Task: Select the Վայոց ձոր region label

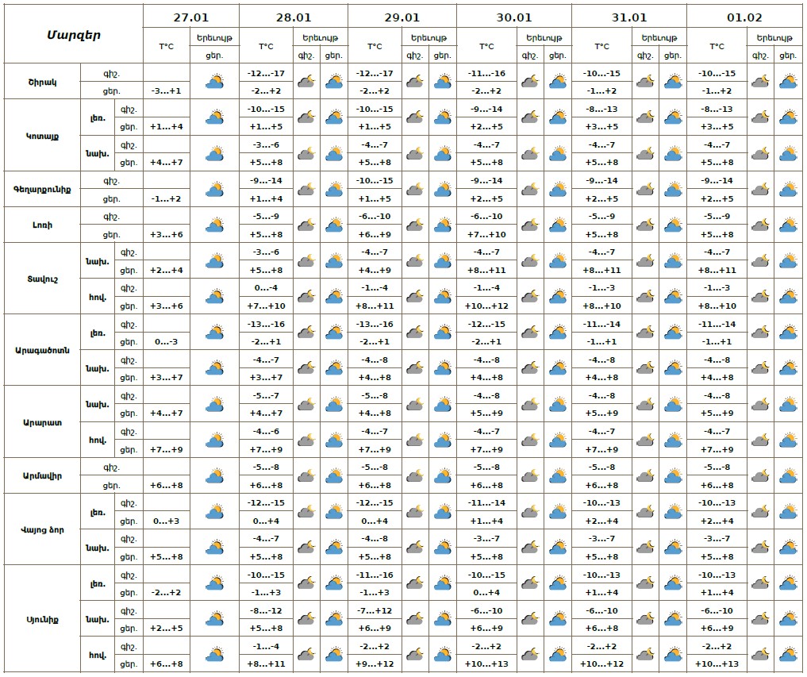Action: point(41,529)
